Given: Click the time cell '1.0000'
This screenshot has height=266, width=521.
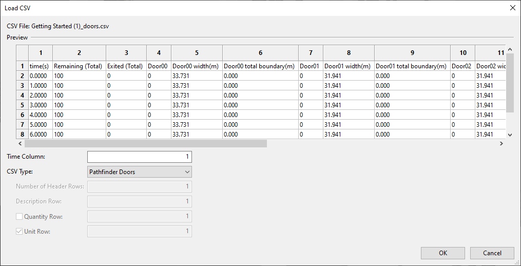Looking at the screenshot, I should click(41, 86).
